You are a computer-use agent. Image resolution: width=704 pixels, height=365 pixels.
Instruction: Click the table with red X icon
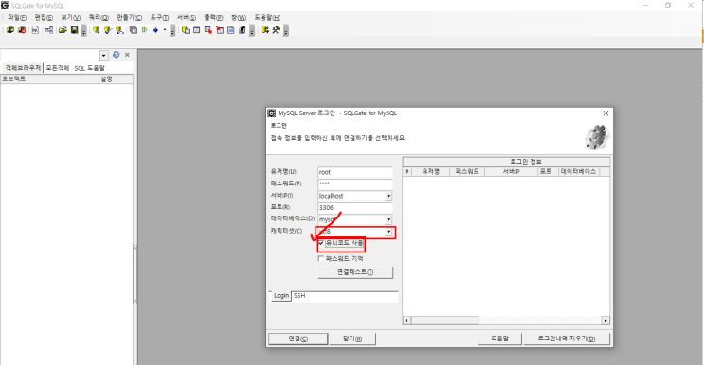coord(220,30)
